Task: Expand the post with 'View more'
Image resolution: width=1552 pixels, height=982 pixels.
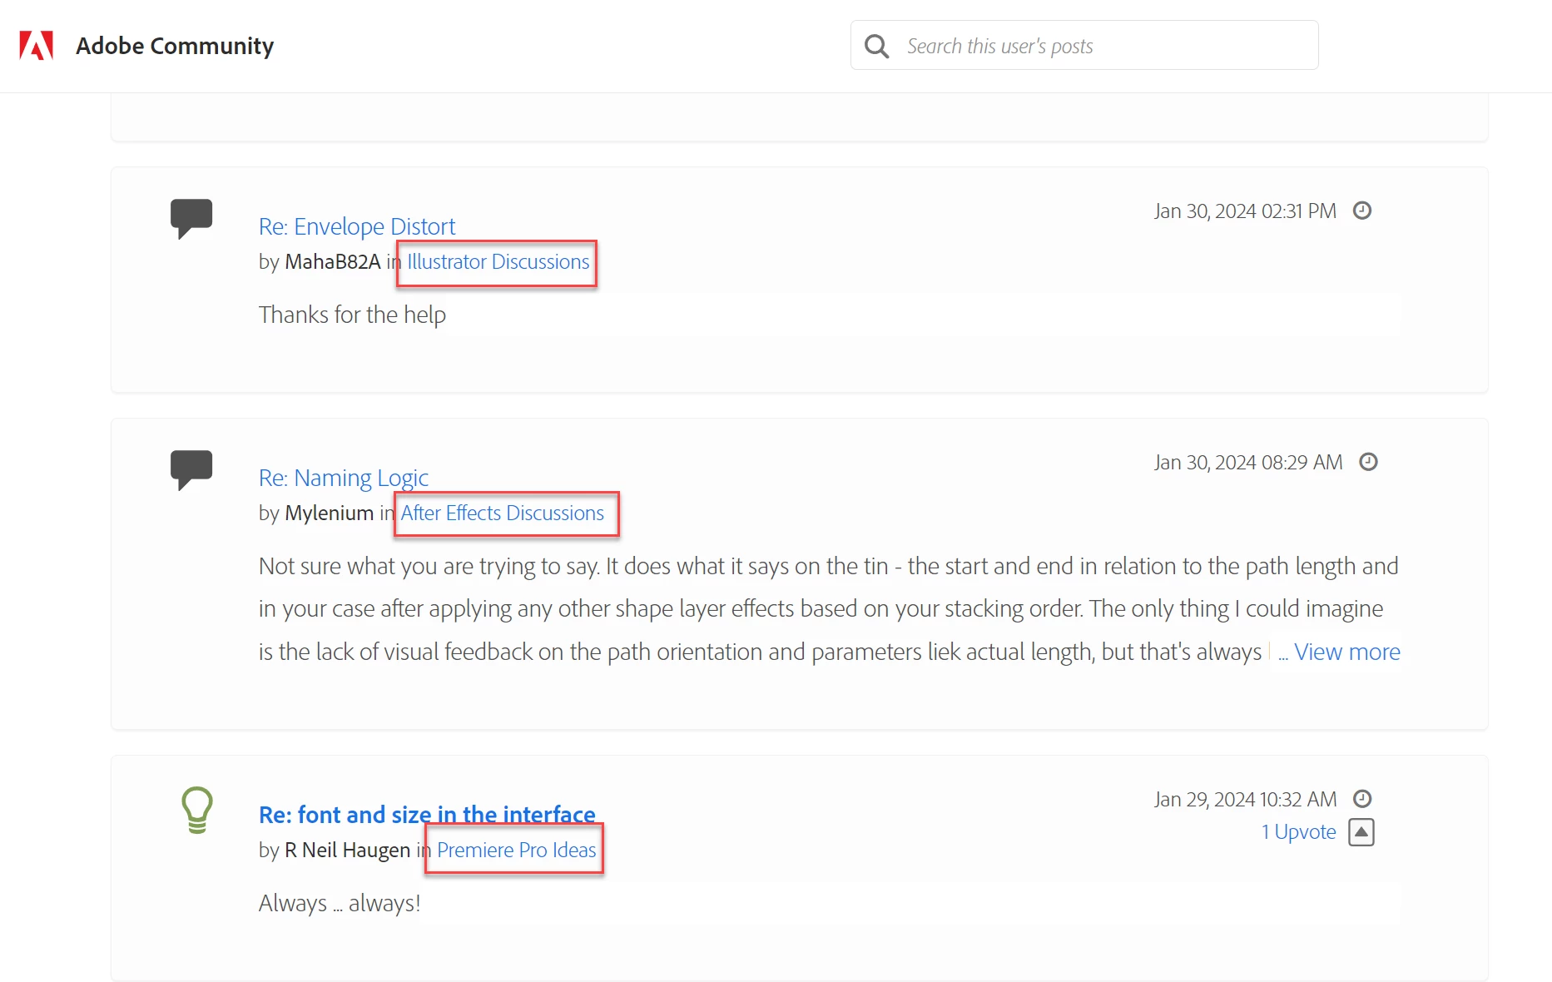Action: (1346, 652)
